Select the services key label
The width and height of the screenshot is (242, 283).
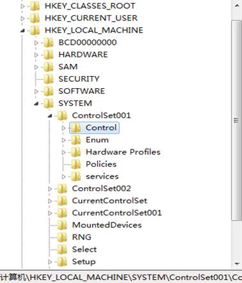[102, 176]
